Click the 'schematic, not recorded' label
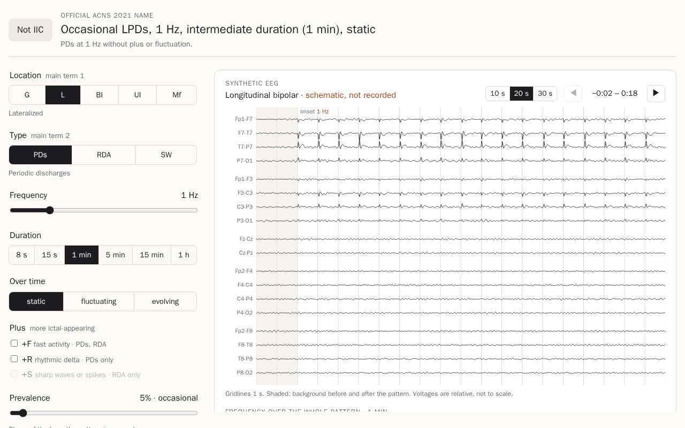Image resolution: width=685 pixels, height=428 pixels. (351, 95)
